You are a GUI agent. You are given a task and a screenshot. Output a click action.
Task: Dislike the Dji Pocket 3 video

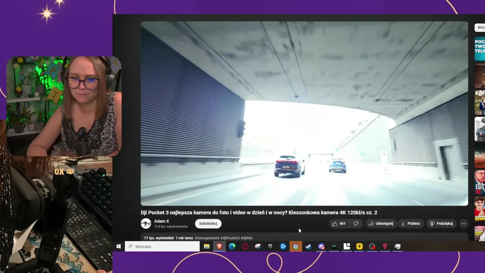(356, 224)
